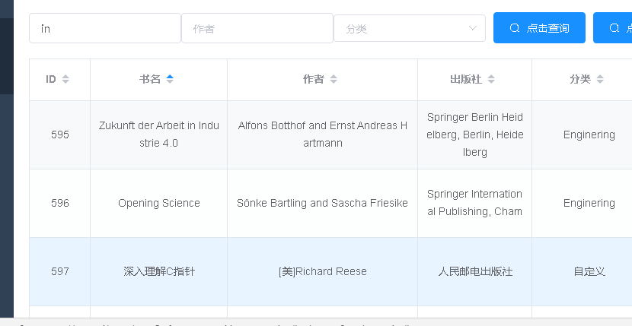Viewport: 632px width, 326px height.
Task: Select the ID cell 595
Action: tap(60, 135)
